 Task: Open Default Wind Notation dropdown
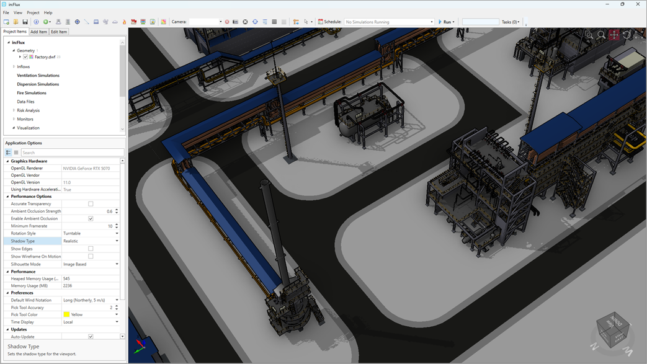pyautogui.click(x=117, y=300)
